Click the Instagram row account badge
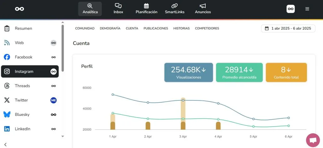The image size is (323, 148). pos(54,71)
